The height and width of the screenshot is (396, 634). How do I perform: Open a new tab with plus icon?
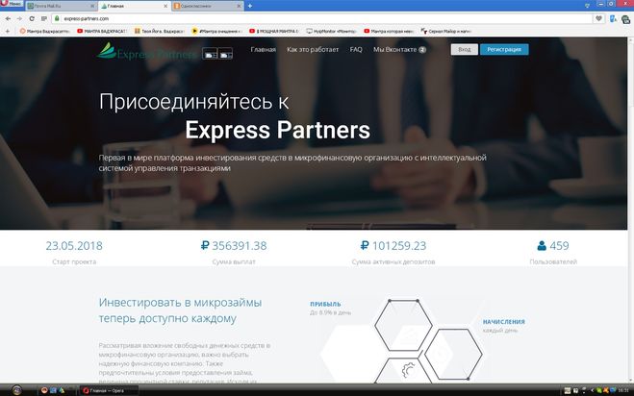click(x=250, y=6)
